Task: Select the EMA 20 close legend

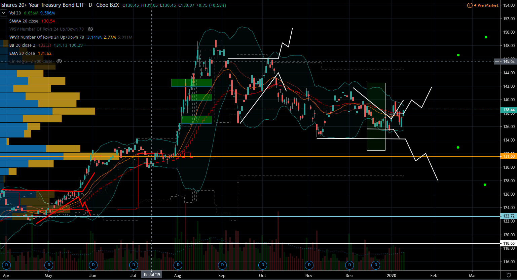Action: click(22, 53)
